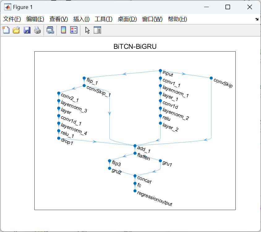Click the BiTCN-BiGRU plot title
This screenshot has height=232, width=261.
pyautogui.click(x=135, y=46)
